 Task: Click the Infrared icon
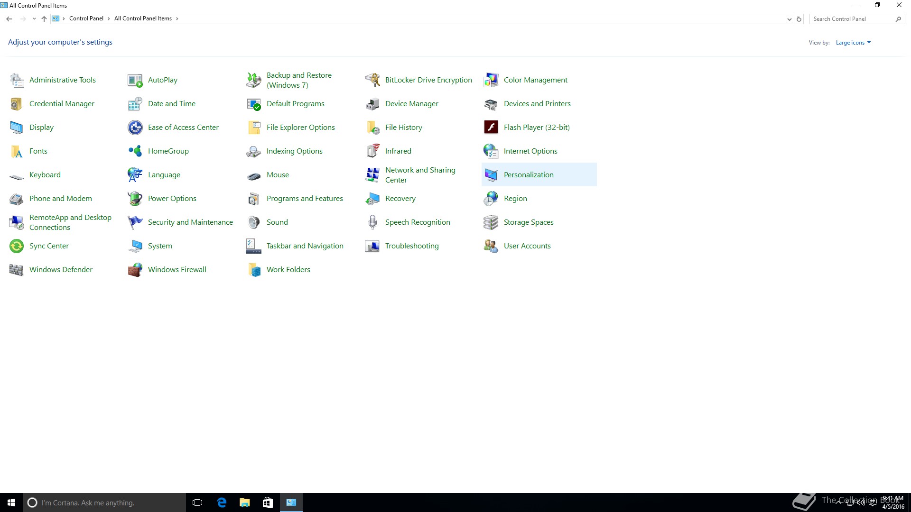point(372,151)
